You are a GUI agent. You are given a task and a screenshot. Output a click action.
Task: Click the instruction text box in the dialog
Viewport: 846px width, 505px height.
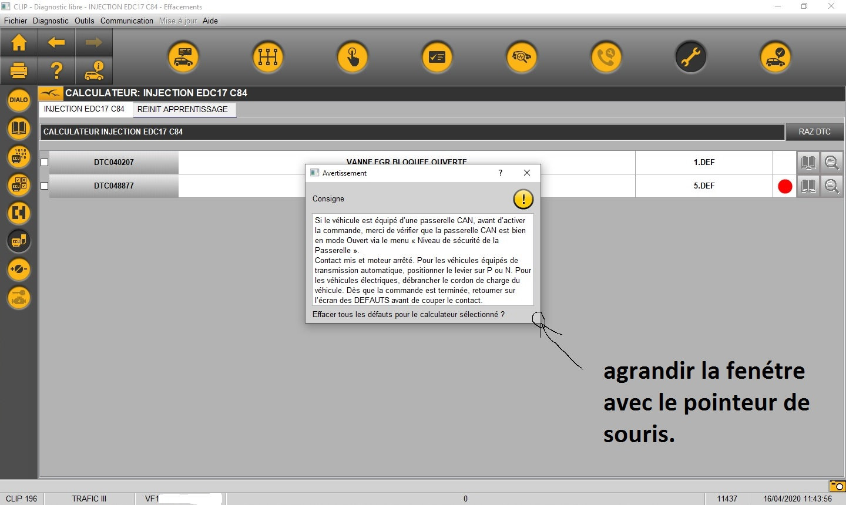422,260
